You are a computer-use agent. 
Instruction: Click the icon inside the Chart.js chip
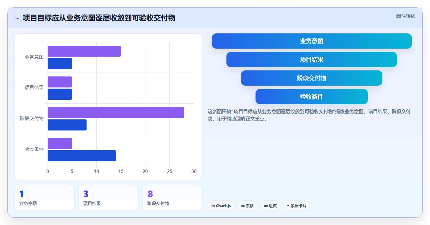[x=213, y=206]
